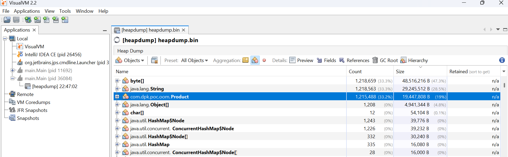Expand the java.lang.Object[] row

[x=117, y=105]
